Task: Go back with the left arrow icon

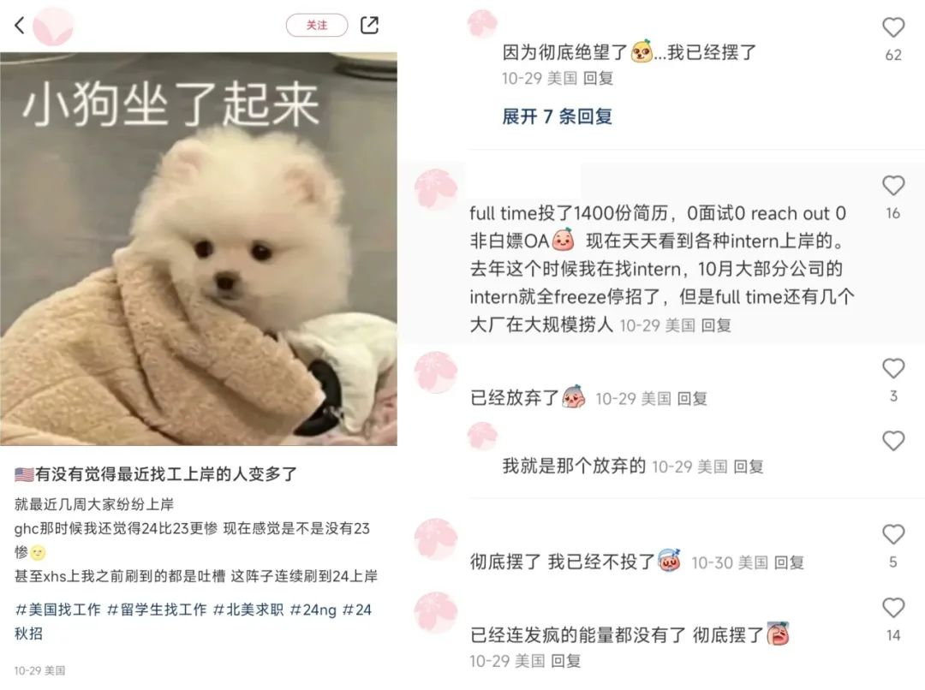Action: pyautogui.click(x=20, y=26)
